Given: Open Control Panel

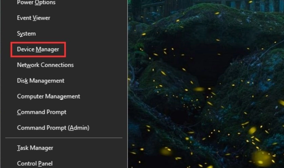Looking at the screenshot, I should point(35,164).
